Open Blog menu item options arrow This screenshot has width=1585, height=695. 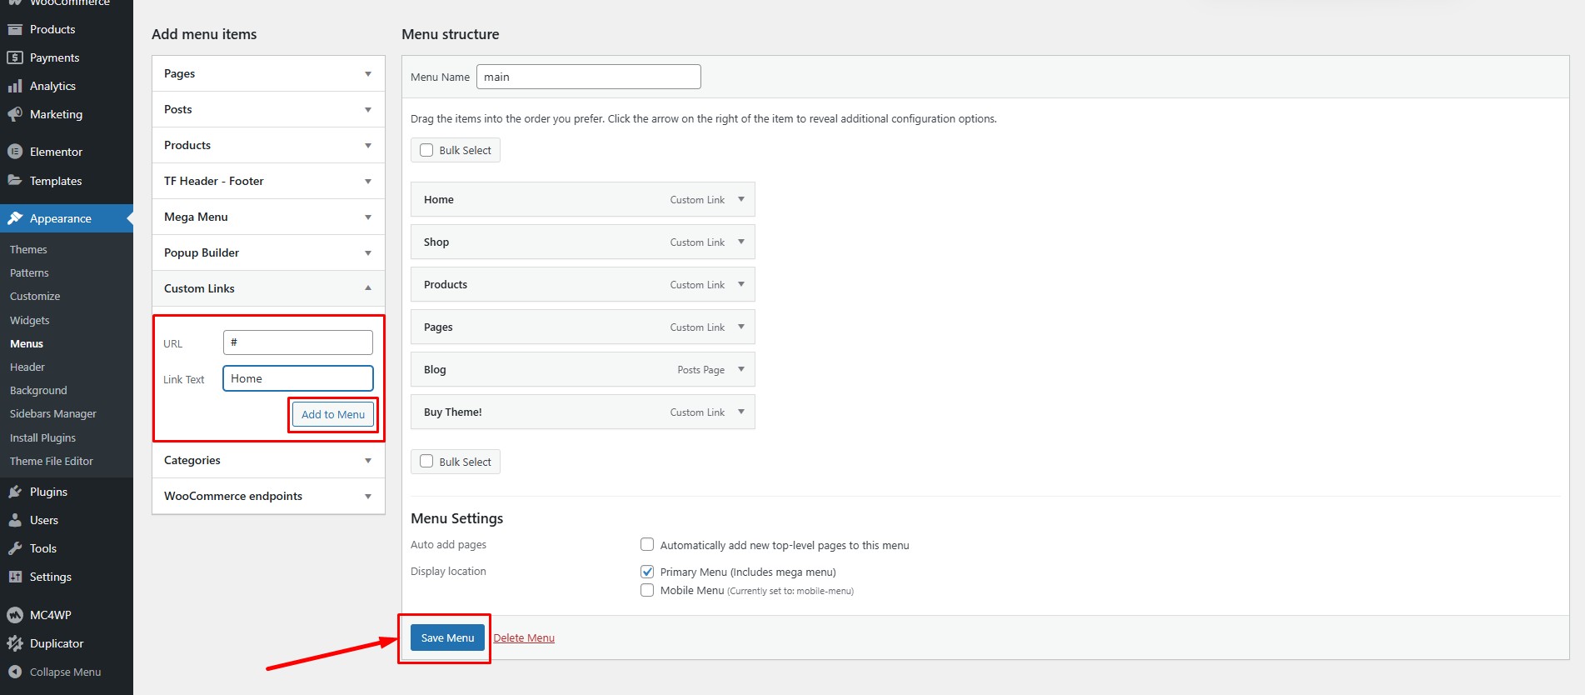[x=741, y=370]
